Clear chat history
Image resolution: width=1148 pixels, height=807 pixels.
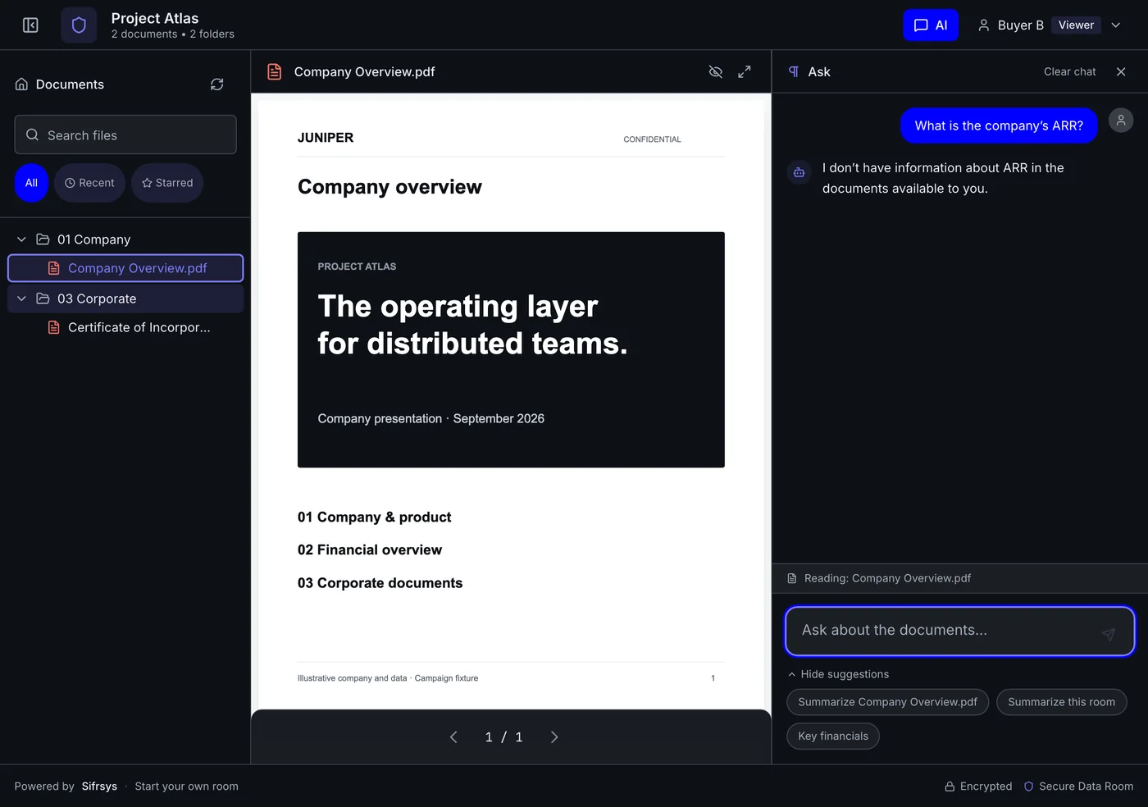pos(1069,72)
